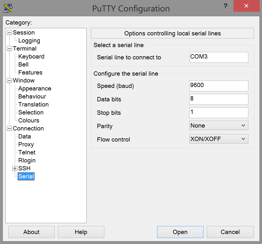This screenshot has height=244, width=262.
Task: Select the Telnet connection category
Action: pyautogui.click(x=27, y=152)
